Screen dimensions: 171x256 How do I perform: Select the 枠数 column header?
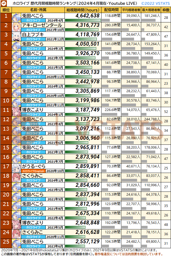tap(166, 10)
